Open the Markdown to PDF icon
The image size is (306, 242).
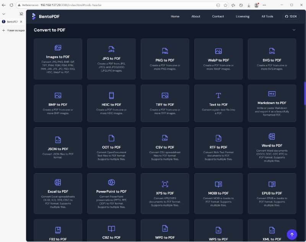tap(272, 94)
